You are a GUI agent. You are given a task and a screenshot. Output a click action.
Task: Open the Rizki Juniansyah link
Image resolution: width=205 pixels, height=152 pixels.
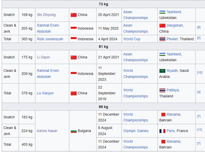[50, 39]
